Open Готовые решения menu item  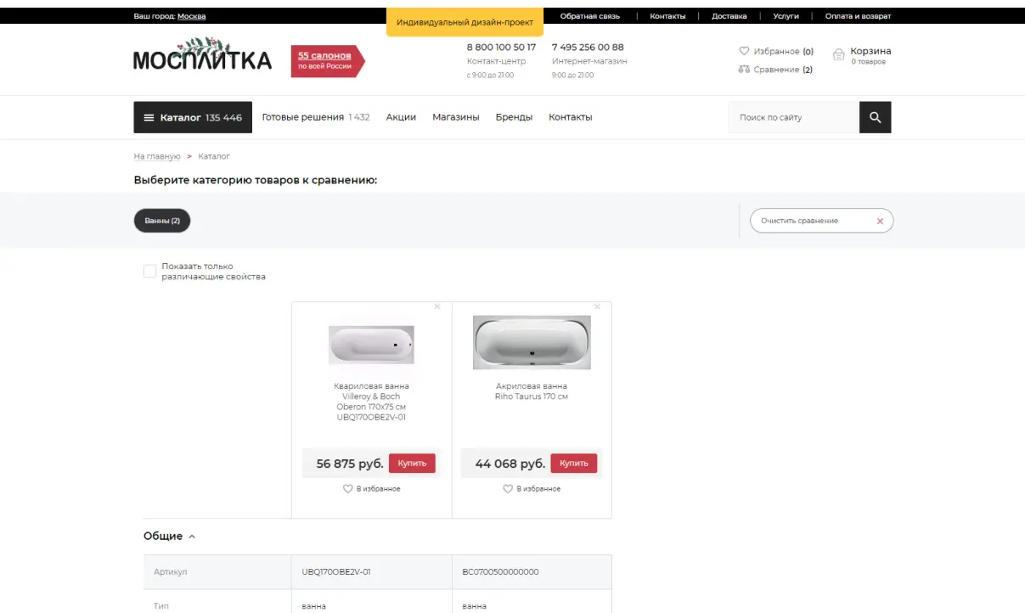[316, 117]
